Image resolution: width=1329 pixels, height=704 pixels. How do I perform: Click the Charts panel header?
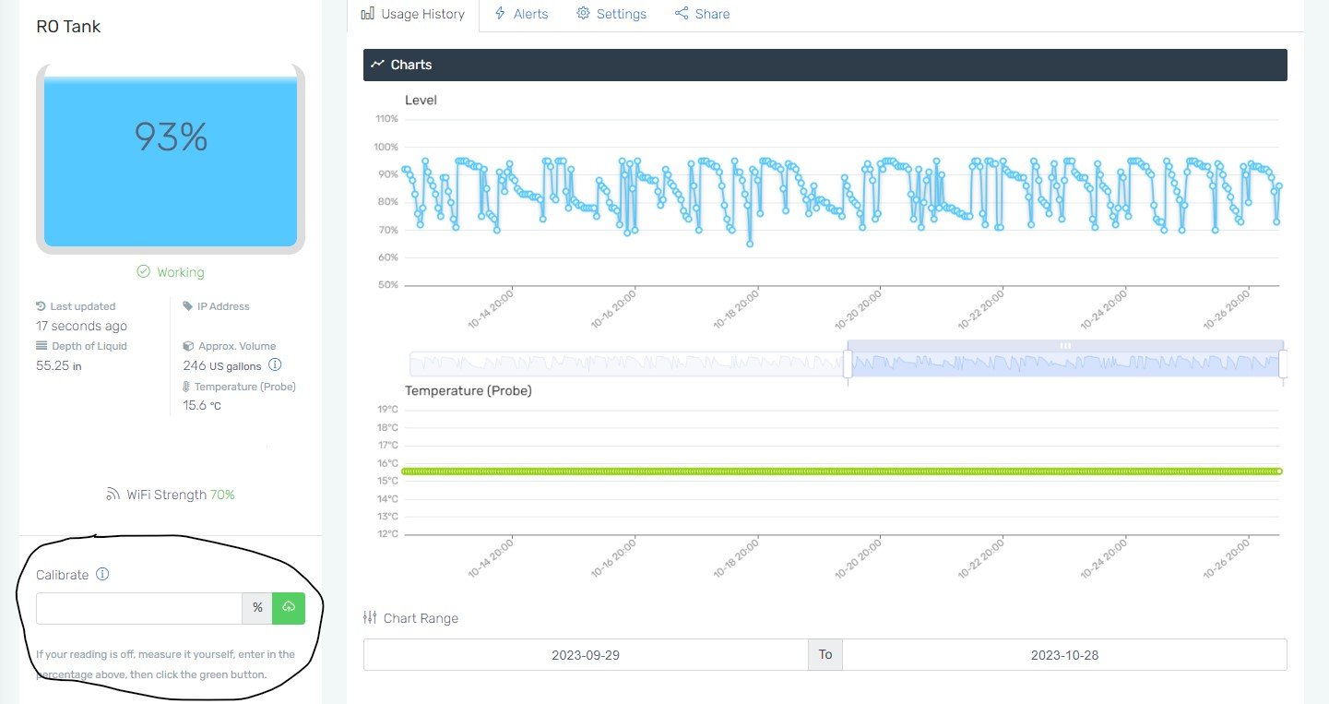(825, 65)
